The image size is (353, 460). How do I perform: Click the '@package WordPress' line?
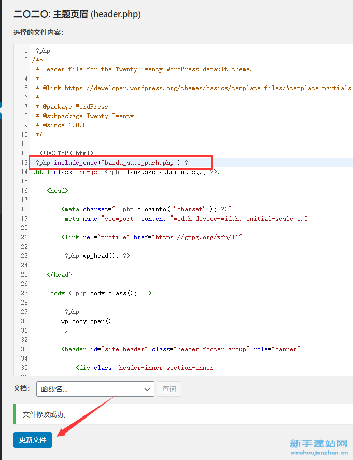coord(72,107)
